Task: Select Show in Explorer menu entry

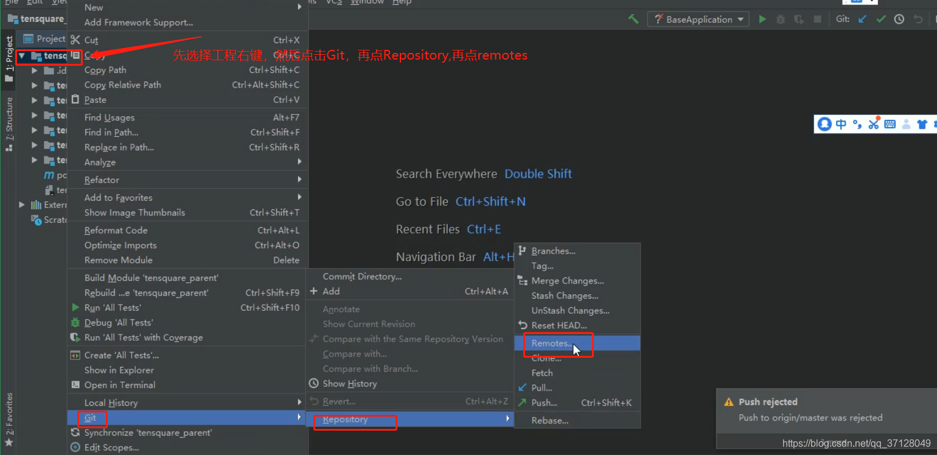Action: click(187, 370)
